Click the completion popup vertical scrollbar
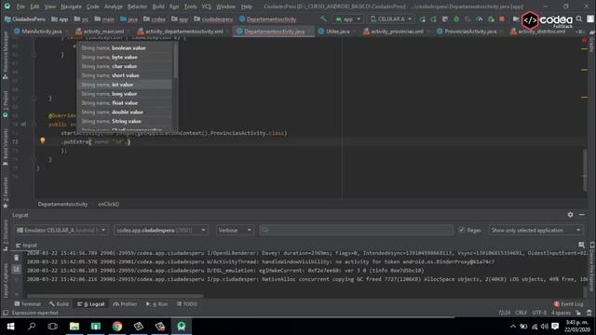The width and height of the screenshot is (596, 335). click(175, 60)
